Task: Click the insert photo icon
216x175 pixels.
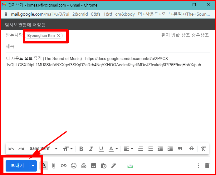Action: point(94,166)
